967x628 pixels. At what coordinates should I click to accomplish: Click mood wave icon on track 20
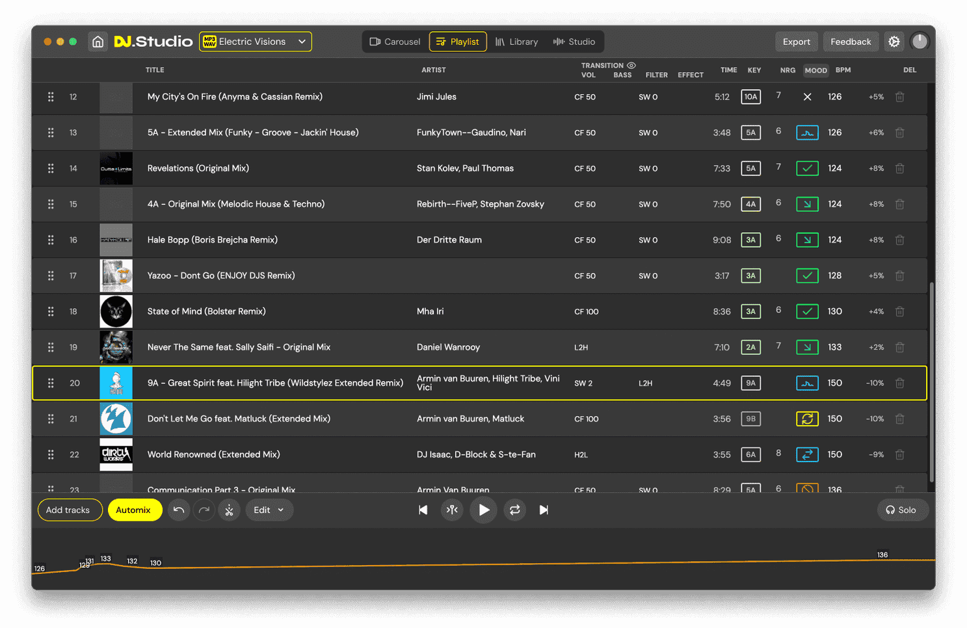807,383
